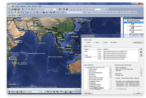Open the OGC Service dropdown
Screen dimensions: 146x98
click(x=17, y=15)
